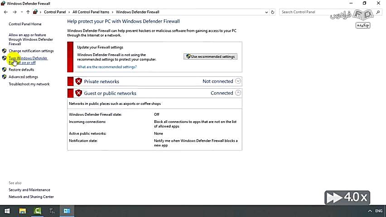Click the Guest or public networks heading

coord(110,94)
